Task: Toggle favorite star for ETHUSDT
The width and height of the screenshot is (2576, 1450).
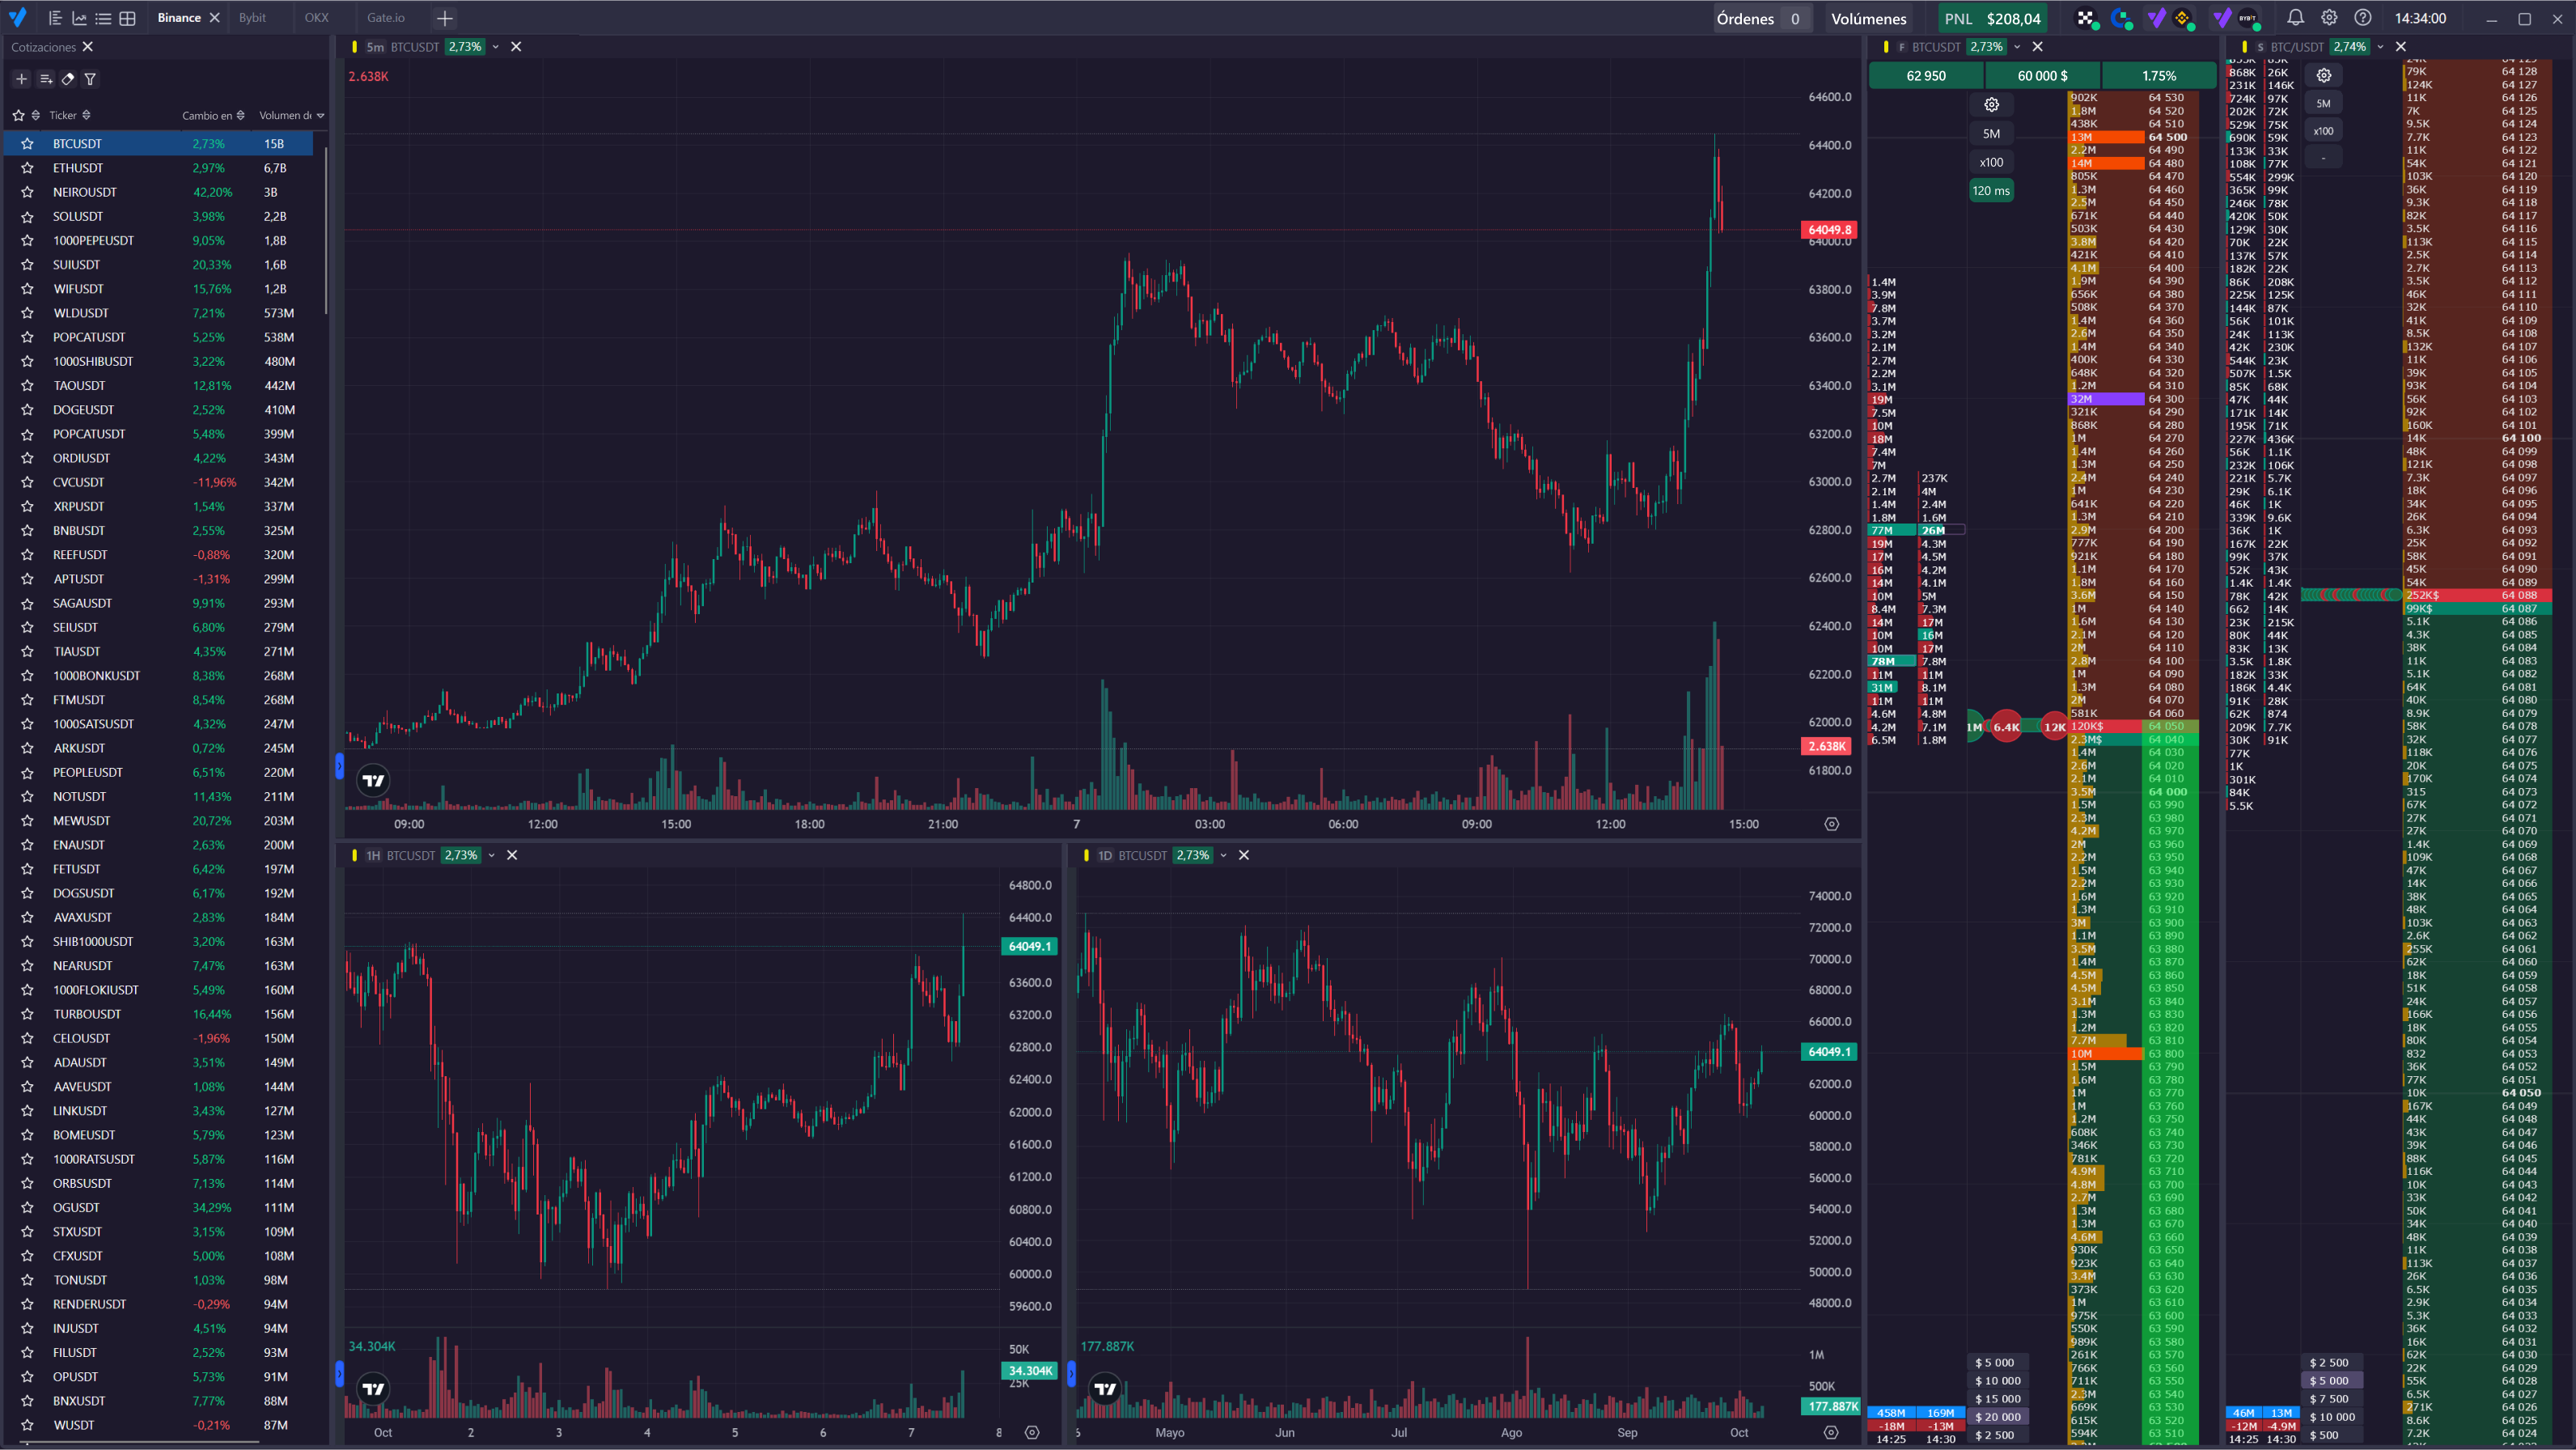Action: pyautogui.click(x=27, y=168)
